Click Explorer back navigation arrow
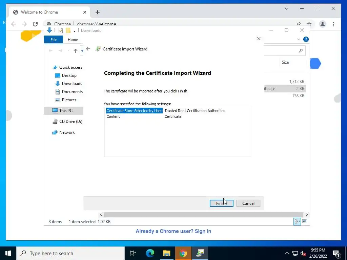 click(x=50, y=51)
